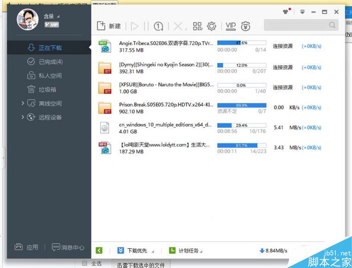The width and height of the screenshot is (352, 268).
Task: Click the VIP badge under username
Action: 51,25
